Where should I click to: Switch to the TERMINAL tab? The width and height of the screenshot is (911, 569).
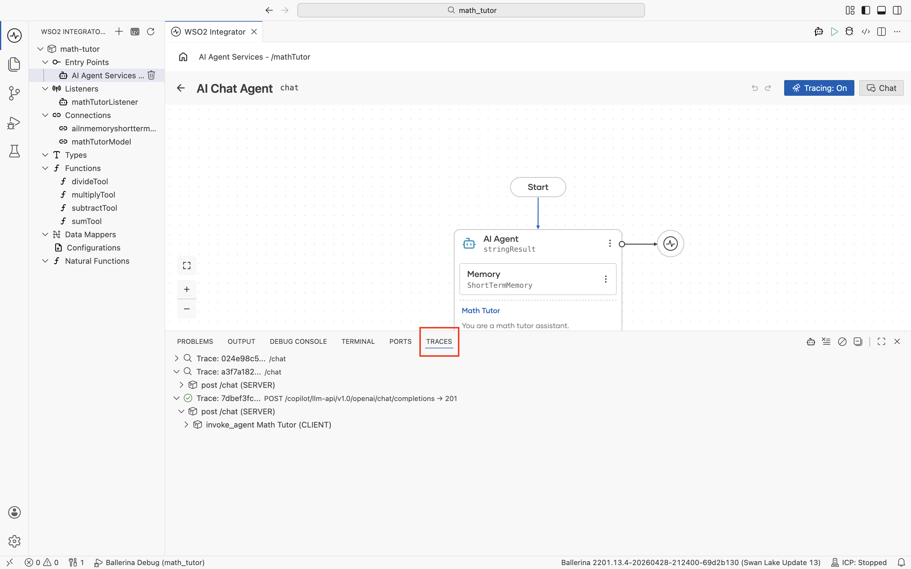pos(358,342)
